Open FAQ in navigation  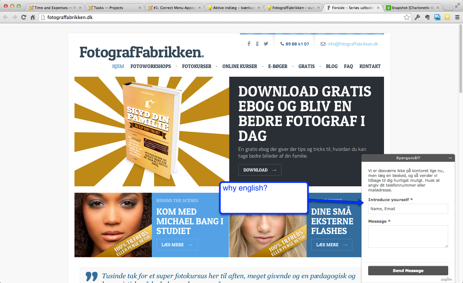pyautogui.click(x=349, y=66)
